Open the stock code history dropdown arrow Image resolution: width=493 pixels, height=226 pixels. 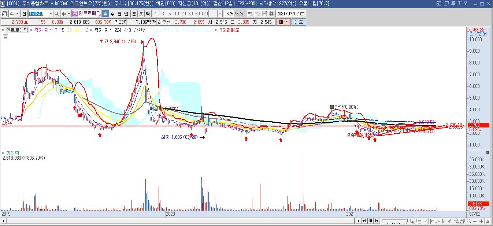coord(50,14)
